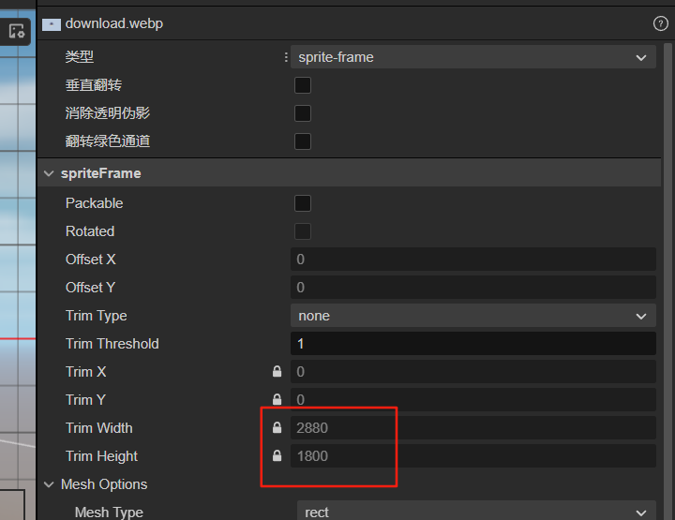Click the Offset Y input field

pos(473,288)
